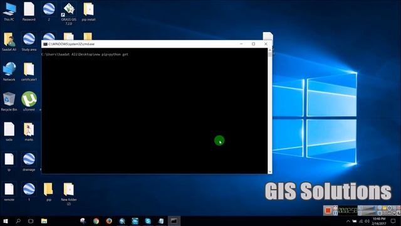Select the Password file on desktop
This screenshot has width=401, height=226.
pyautogui.click(x=29, y=11)
